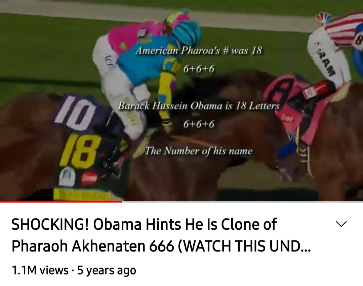
Task: Click the first 6+6+6 overlay text
Action: [x=199, y=69]
